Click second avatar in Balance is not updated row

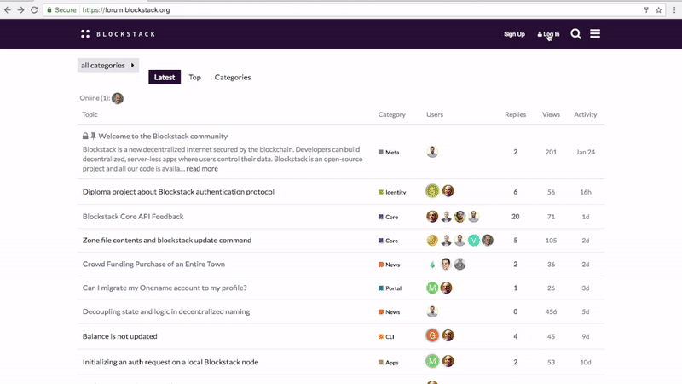coord(448,335)
